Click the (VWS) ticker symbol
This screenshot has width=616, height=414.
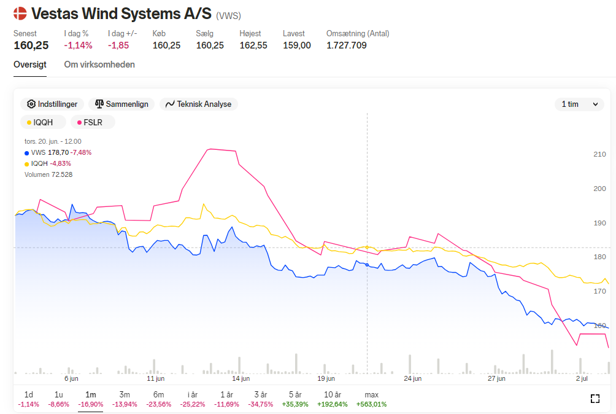click(x=228, y=16)
